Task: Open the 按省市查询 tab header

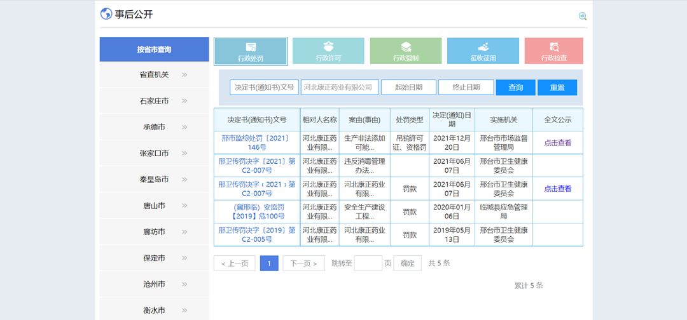Action: pyautogui.click(x=154, y=50)
